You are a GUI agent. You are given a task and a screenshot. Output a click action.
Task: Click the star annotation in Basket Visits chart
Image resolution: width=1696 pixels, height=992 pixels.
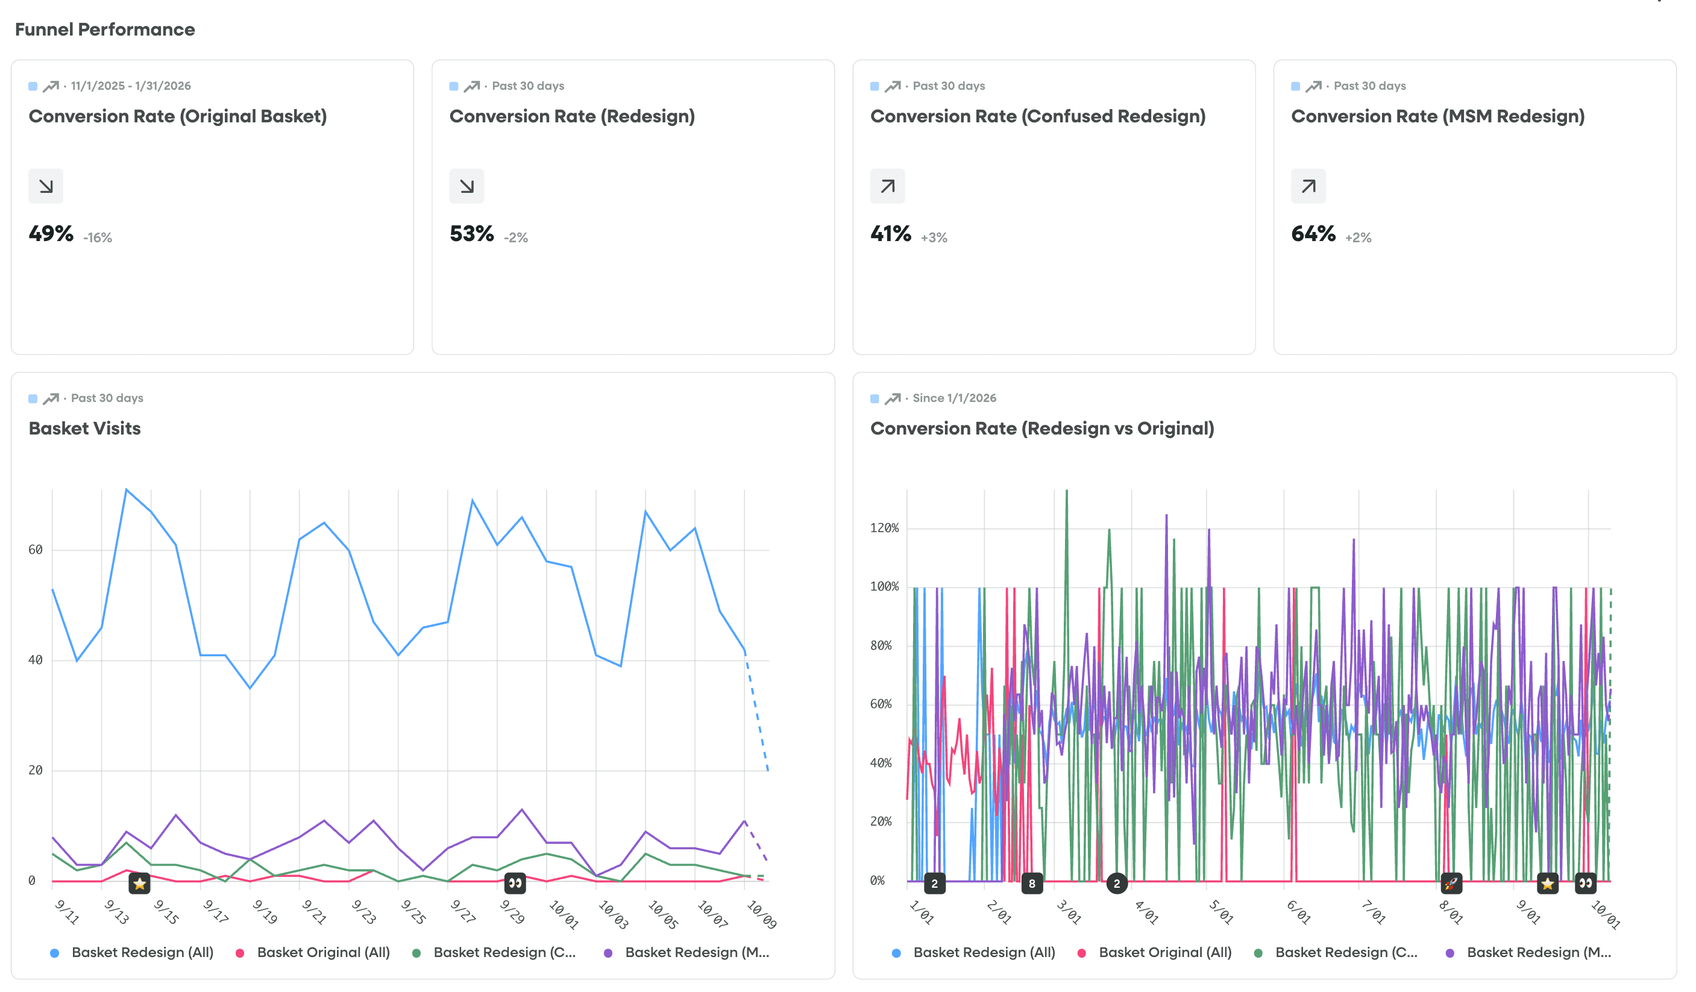(x=139, y=884)
